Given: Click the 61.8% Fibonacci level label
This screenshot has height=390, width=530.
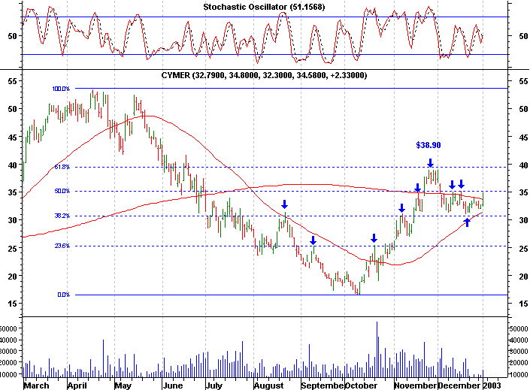Looking at the screenshot, I should pyautogui.click(x=62, y=167).
